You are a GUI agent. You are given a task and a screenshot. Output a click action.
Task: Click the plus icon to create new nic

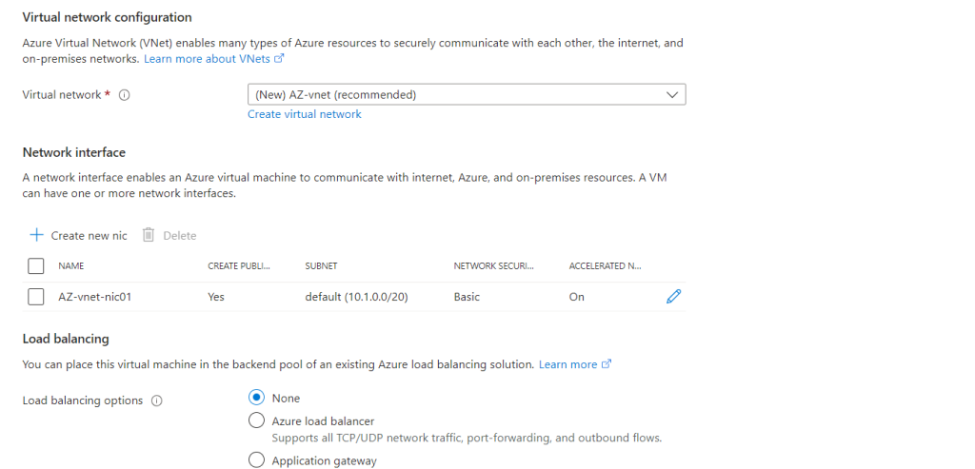36,235
